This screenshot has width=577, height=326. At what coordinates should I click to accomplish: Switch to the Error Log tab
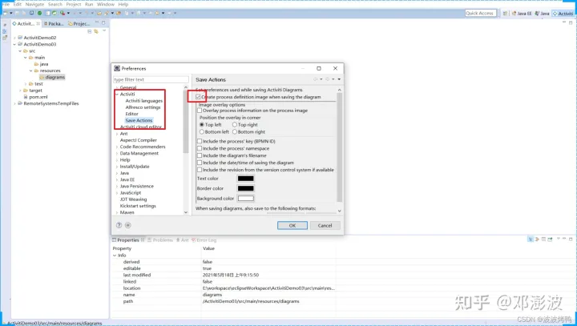[204, 240]
